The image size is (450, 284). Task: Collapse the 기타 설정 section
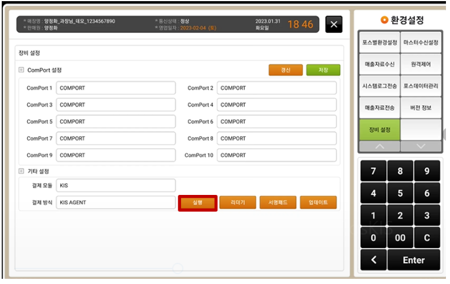pyautogui.click(x=21, y=171)
